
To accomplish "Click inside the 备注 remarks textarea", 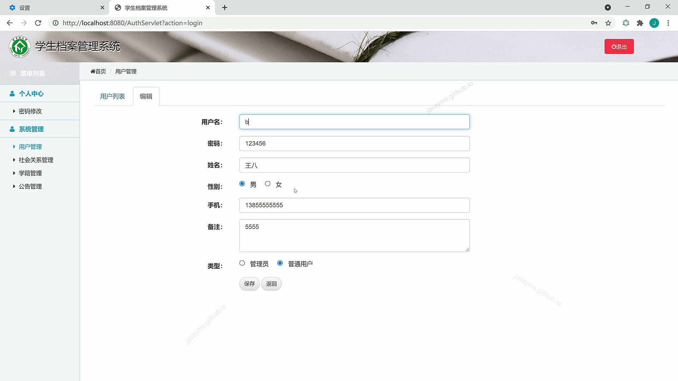I will [x=353, y=235].
